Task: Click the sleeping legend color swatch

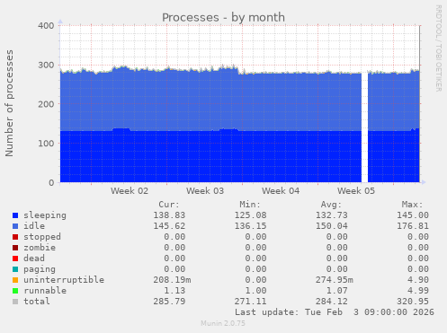Action: 15,215
